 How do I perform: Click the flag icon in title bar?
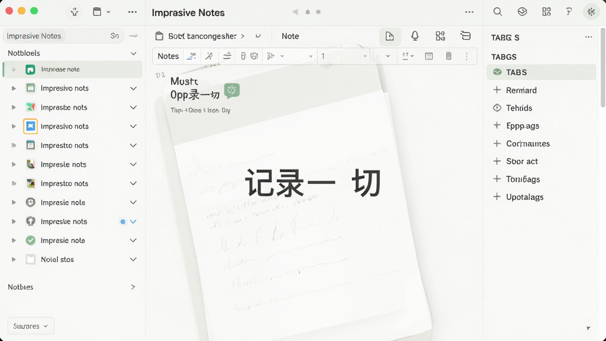[x=569, y=12]
